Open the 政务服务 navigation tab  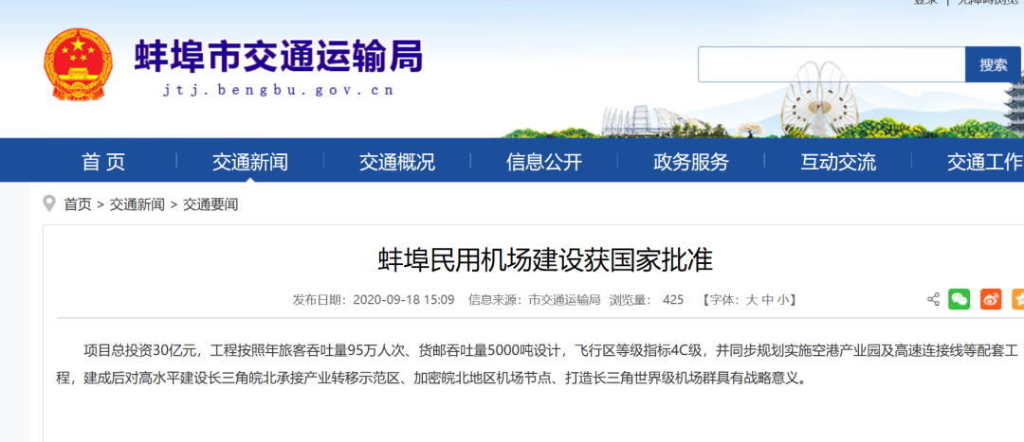(x=691, y=162)
